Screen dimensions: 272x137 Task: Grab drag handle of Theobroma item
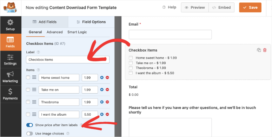34,102
